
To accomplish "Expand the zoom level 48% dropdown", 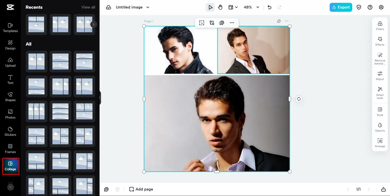I will pyautogui.click(x=251, y=7).
